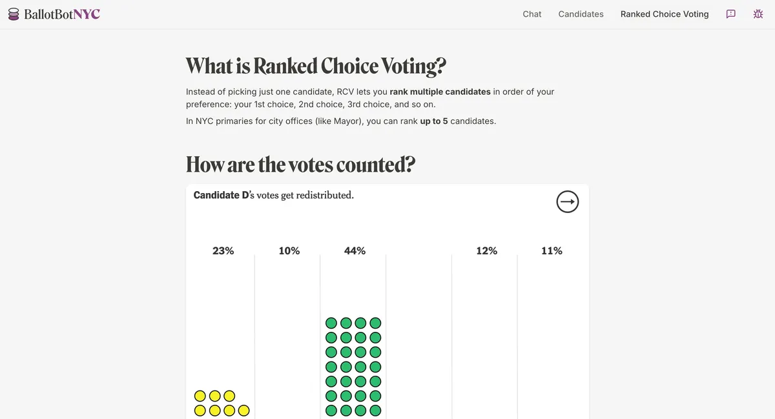This screenshot has height=419, width=775.
Task: Click the 11% candidate column label
Action: tap(552, 250)
